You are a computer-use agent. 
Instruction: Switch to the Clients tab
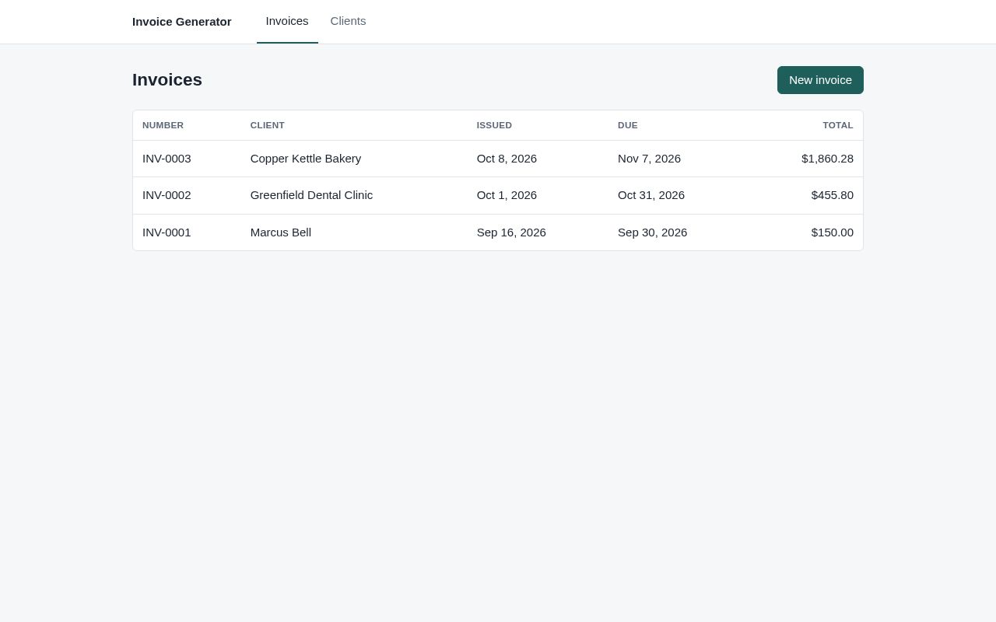[x=348, y=21]
